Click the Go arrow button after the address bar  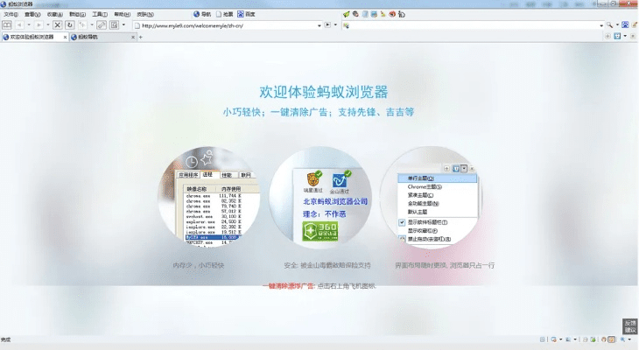tap(327, 25)
